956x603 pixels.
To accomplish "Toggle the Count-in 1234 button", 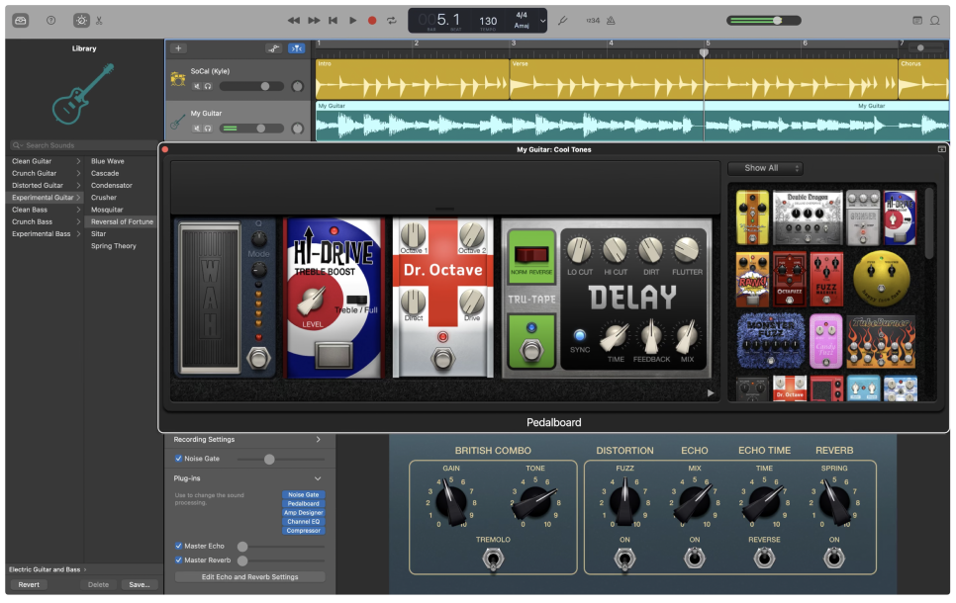I will pos(593,20).
